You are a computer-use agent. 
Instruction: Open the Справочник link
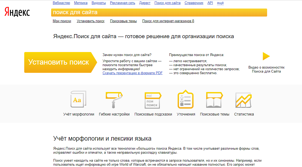(194, 3)
